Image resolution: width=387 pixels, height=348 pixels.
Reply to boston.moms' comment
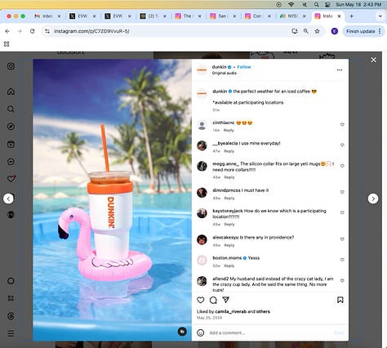pyautogui.click(x=229, y=265)
